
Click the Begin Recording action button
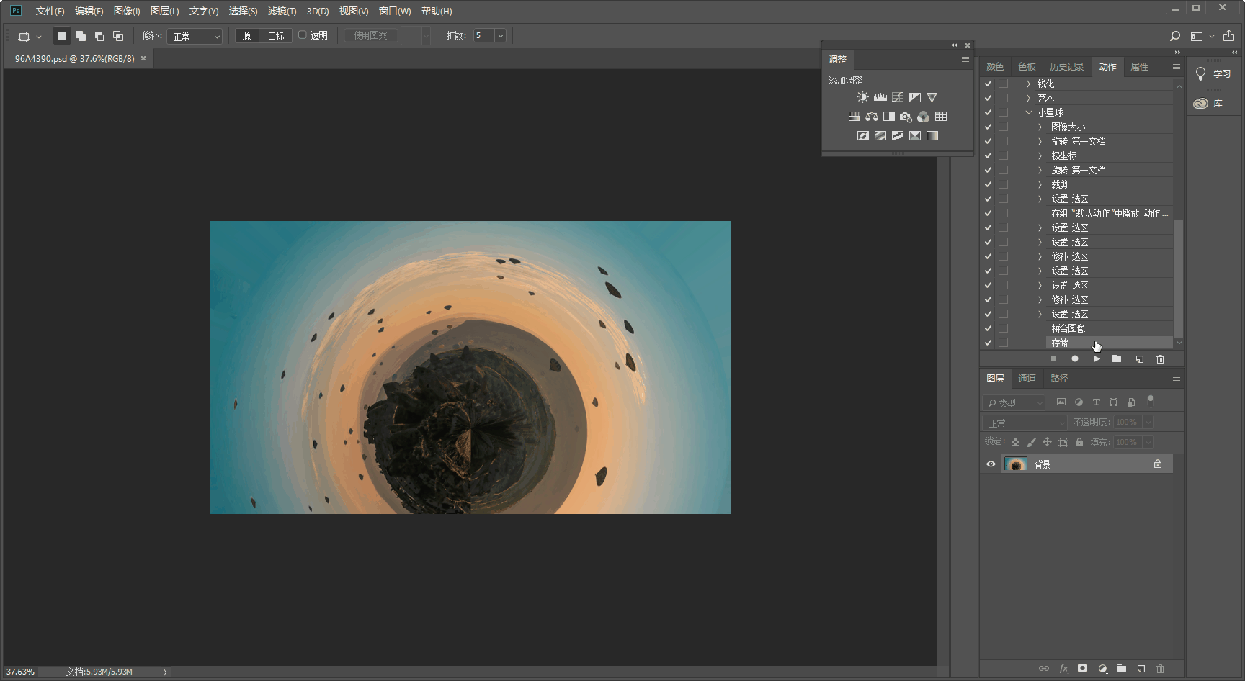pos(1074,359)
